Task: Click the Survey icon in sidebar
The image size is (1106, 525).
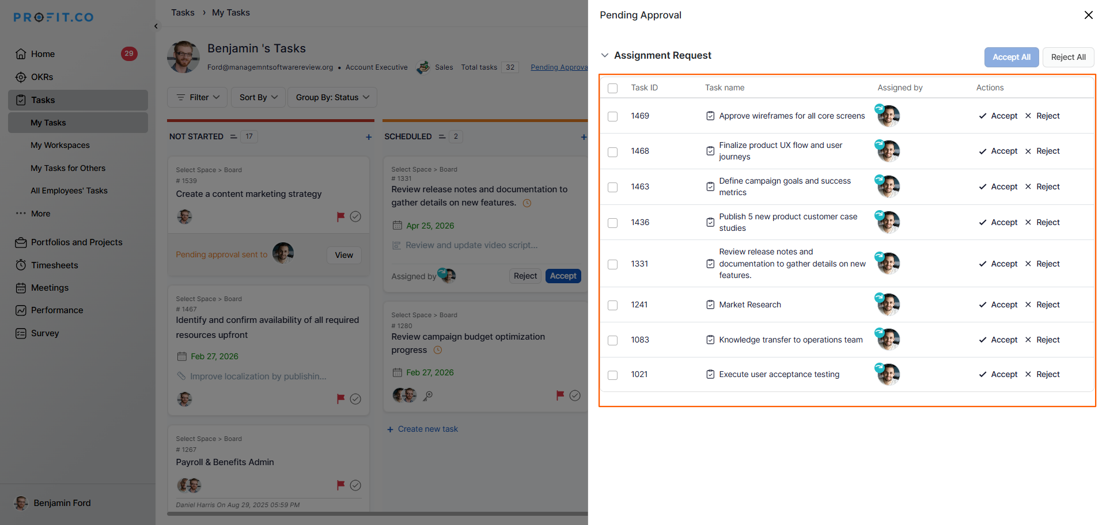Action: click(x=21, y=333)
